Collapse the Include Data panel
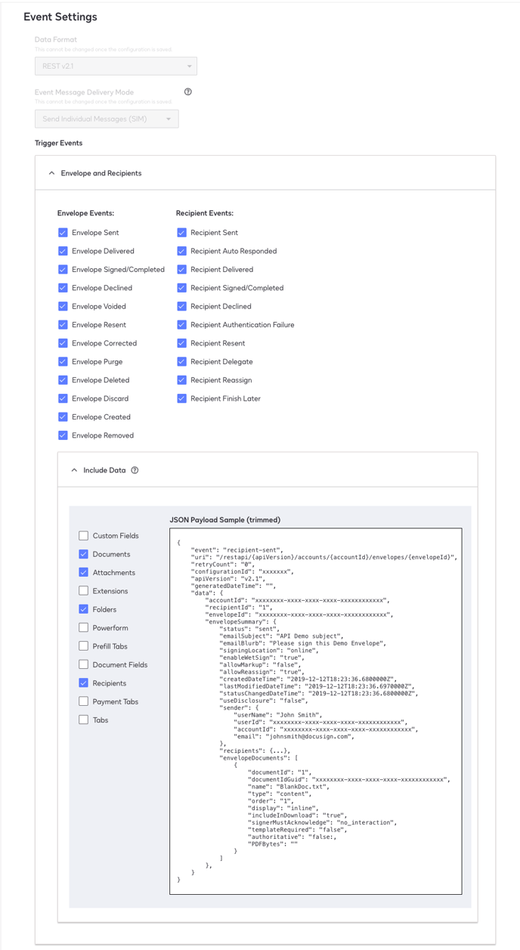The width and height of the screenshot is (520, 950). click(x=74, y=470)
